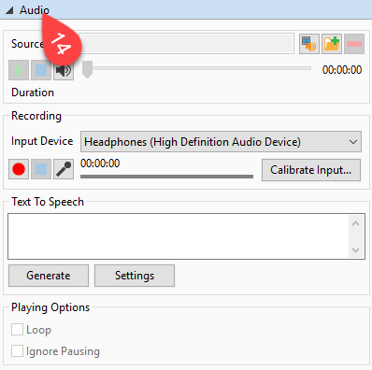Image resolution: width=372 pixels, height=370 pixels.
Task: Open Calibrate Input dialog
Action: tap(311, 170)
